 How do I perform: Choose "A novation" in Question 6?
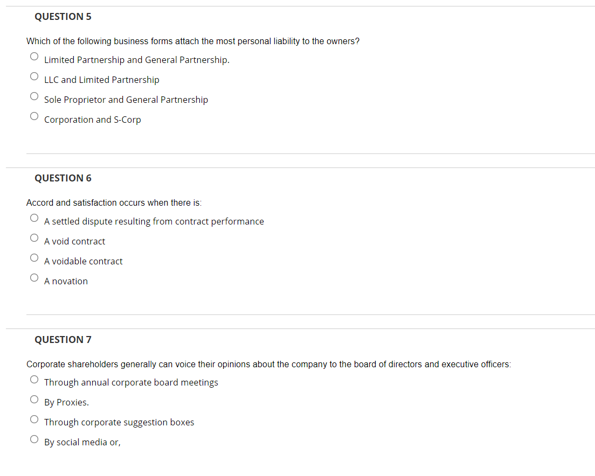(x=34, y=277)
